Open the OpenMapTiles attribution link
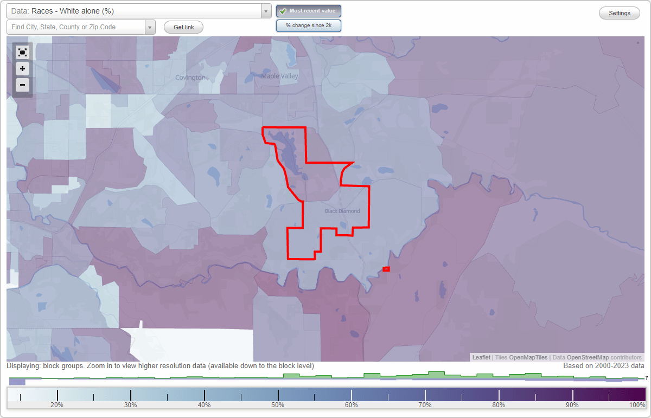Image resolution: width=651 pixels, height=418 pixels. (x=528, y=357)
